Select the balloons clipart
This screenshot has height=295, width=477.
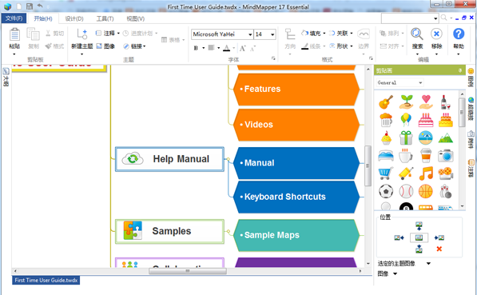tap(406, 120)
